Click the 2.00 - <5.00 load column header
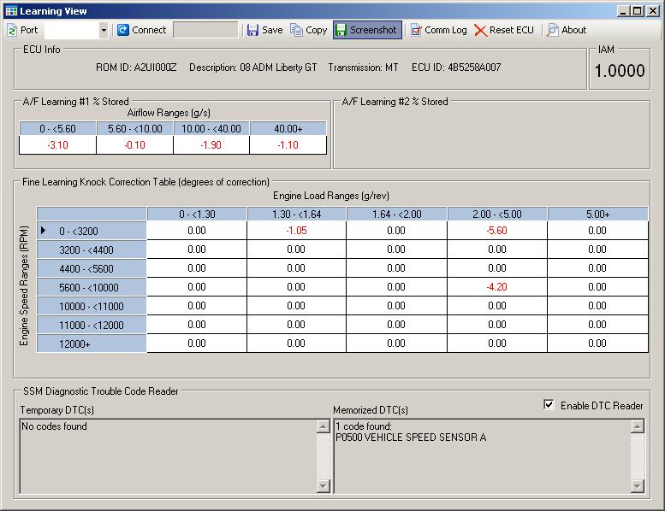 point(497,214)
